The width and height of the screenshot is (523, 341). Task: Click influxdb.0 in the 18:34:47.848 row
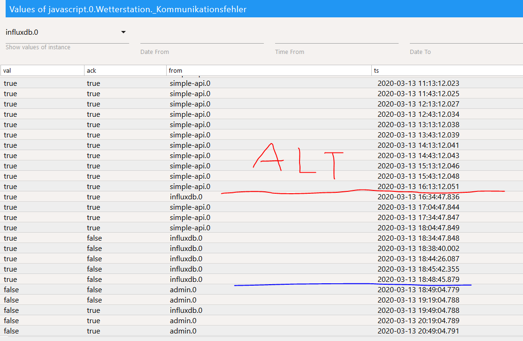(186, 238)
